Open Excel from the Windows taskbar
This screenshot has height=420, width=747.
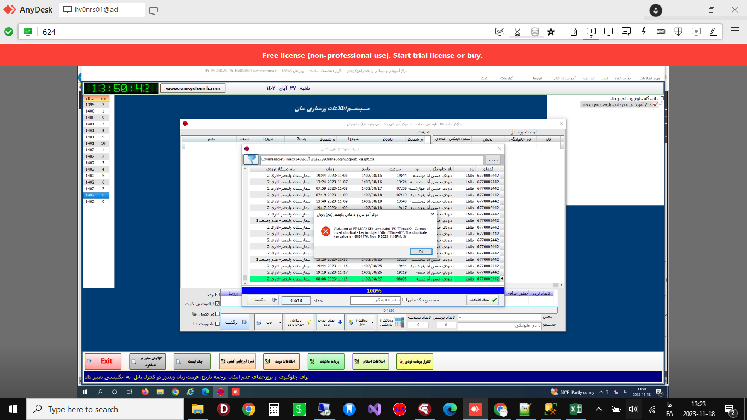[x=575, y=409]
